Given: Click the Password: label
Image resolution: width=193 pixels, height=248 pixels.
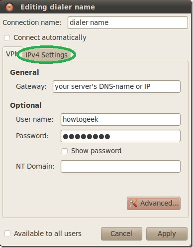Looking at the screenshot, I should [x=32, y=136].
